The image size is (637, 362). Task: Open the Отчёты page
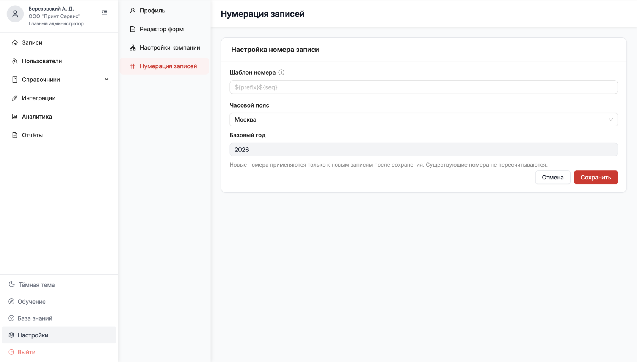(59, 135)
